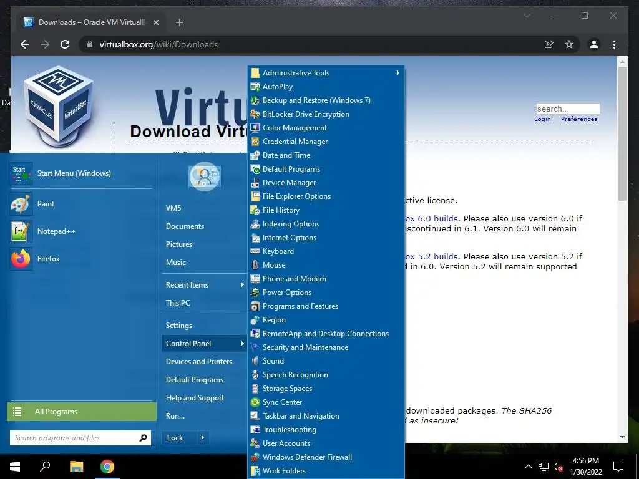Click Speech Recognition microphone icon
This screenshot has width=639, height=479.
(x=255, y=375)
